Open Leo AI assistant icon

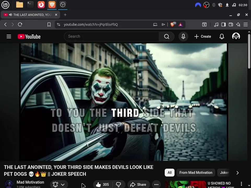coord(238,25)
